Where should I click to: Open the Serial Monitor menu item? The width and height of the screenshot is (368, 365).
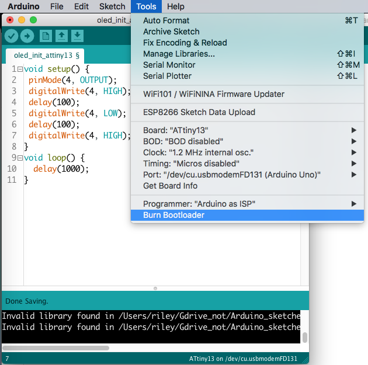247,65
